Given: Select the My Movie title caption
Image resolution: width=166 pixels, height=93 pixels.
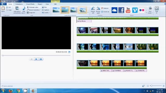Looking at the screenshot, I should [x=84, y=21].
